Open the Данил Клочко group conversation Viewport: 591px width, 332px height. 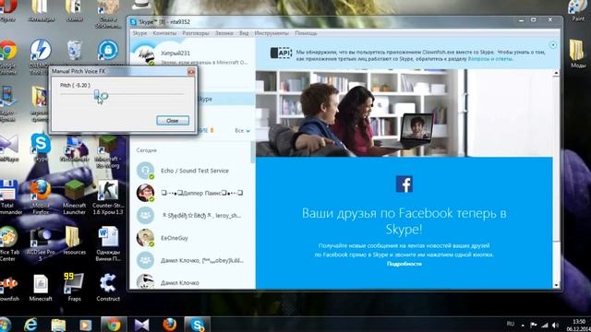[x=192, y=260]
